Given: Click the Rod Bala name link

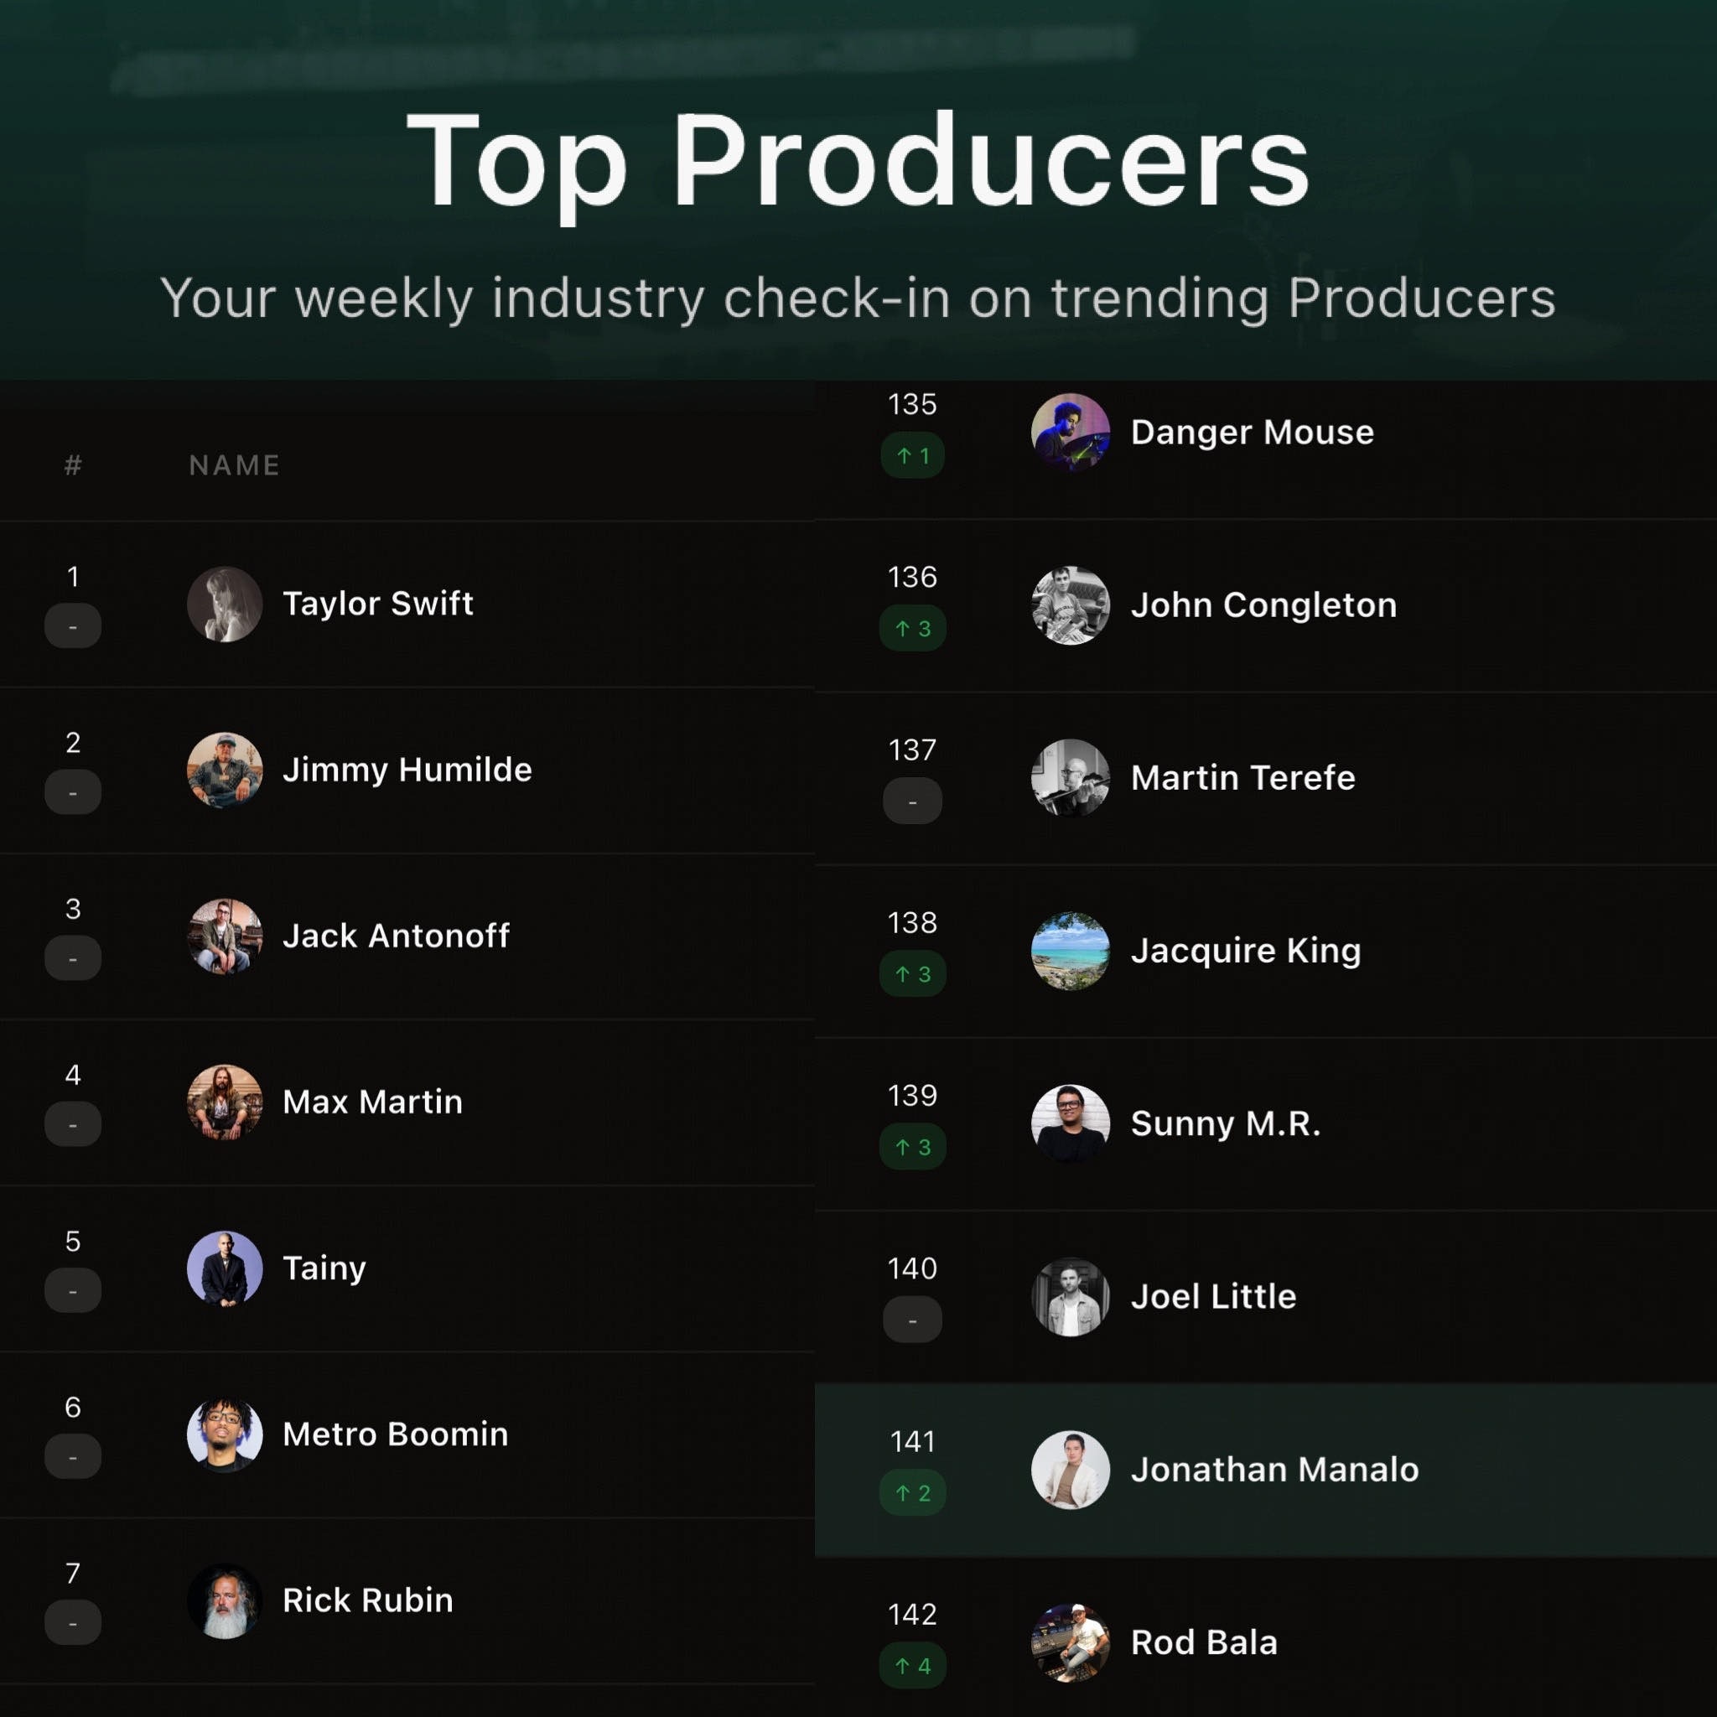Looking at the screenshot, I should tap(1203, 1642).
